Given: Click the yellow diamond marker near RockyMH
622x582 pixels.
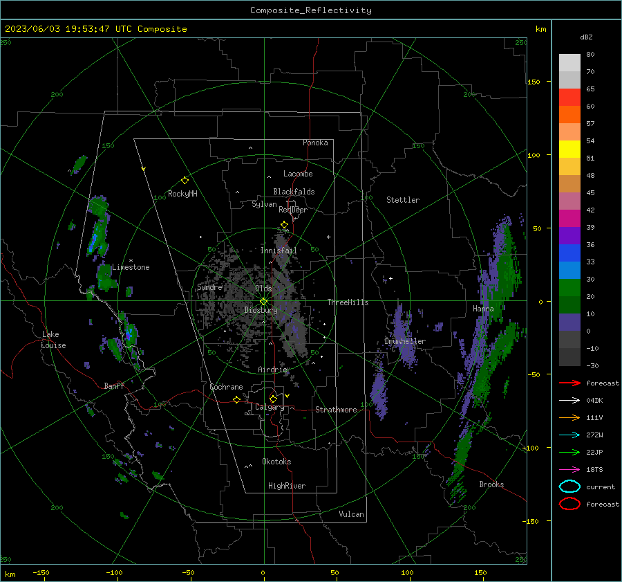Looking at the screenshot, I should [x=185, y=181].
